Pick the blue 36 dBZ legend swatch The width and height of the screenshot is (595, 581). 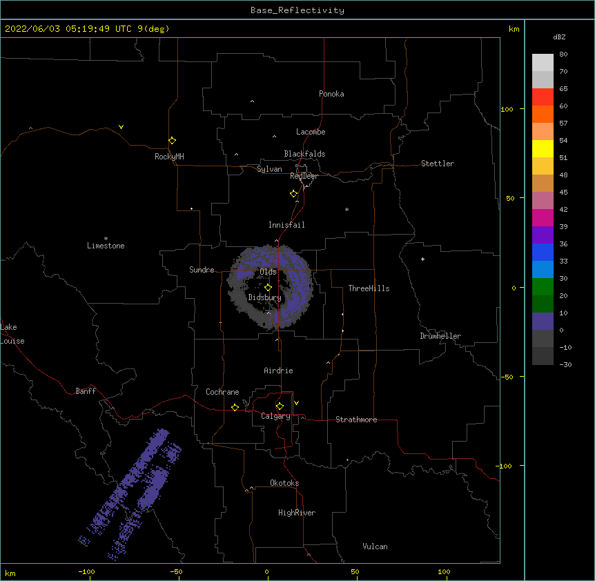coord(543,252)
